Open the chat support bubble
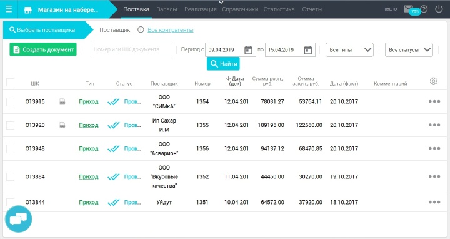The width and height of the screenshot is (450, 239). tap(18, 219)
